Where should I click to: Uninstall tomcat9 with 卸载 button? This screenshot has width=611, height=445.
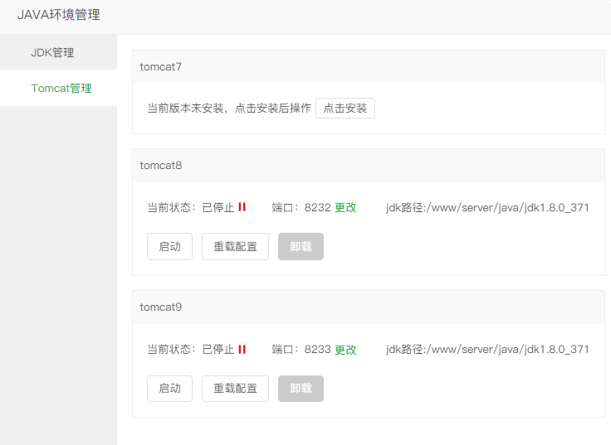point(301,388)
